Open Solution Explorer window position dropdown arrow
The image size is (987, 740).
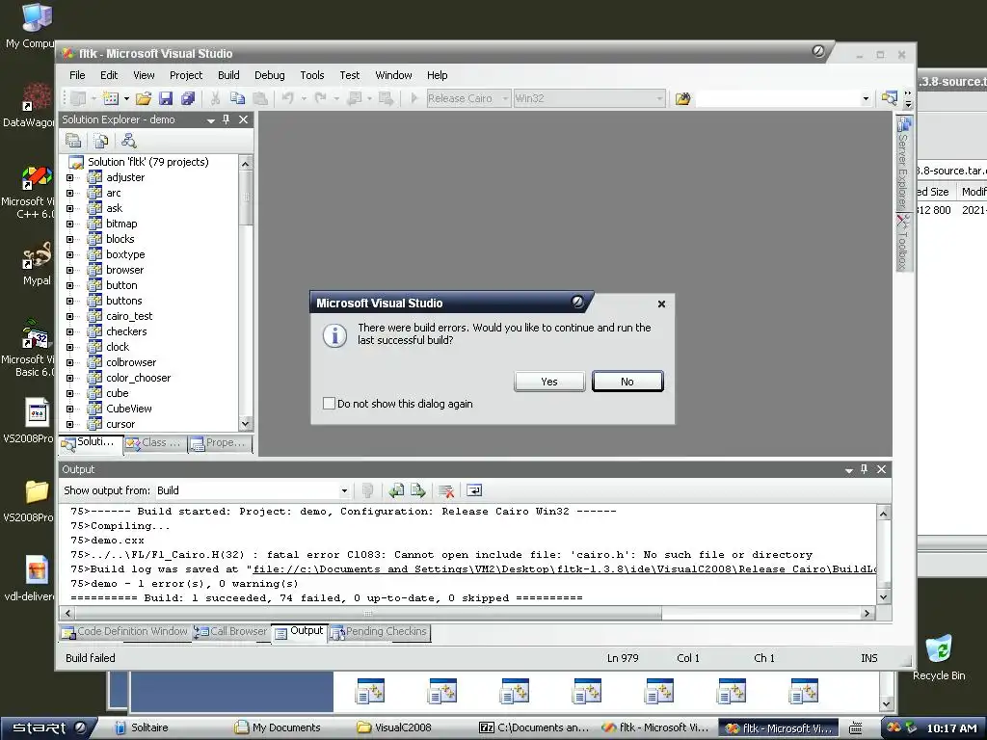pyautogui.click(x=211, y=119)
